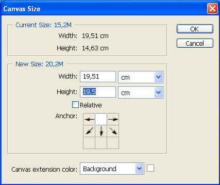Set anchor to top-right arrow cell
The width and height of the screenshot is (220, 185).
tap(113, 119)
